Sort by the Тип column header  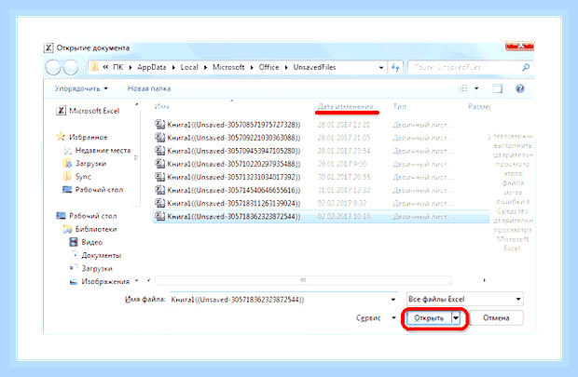point(400,106)
